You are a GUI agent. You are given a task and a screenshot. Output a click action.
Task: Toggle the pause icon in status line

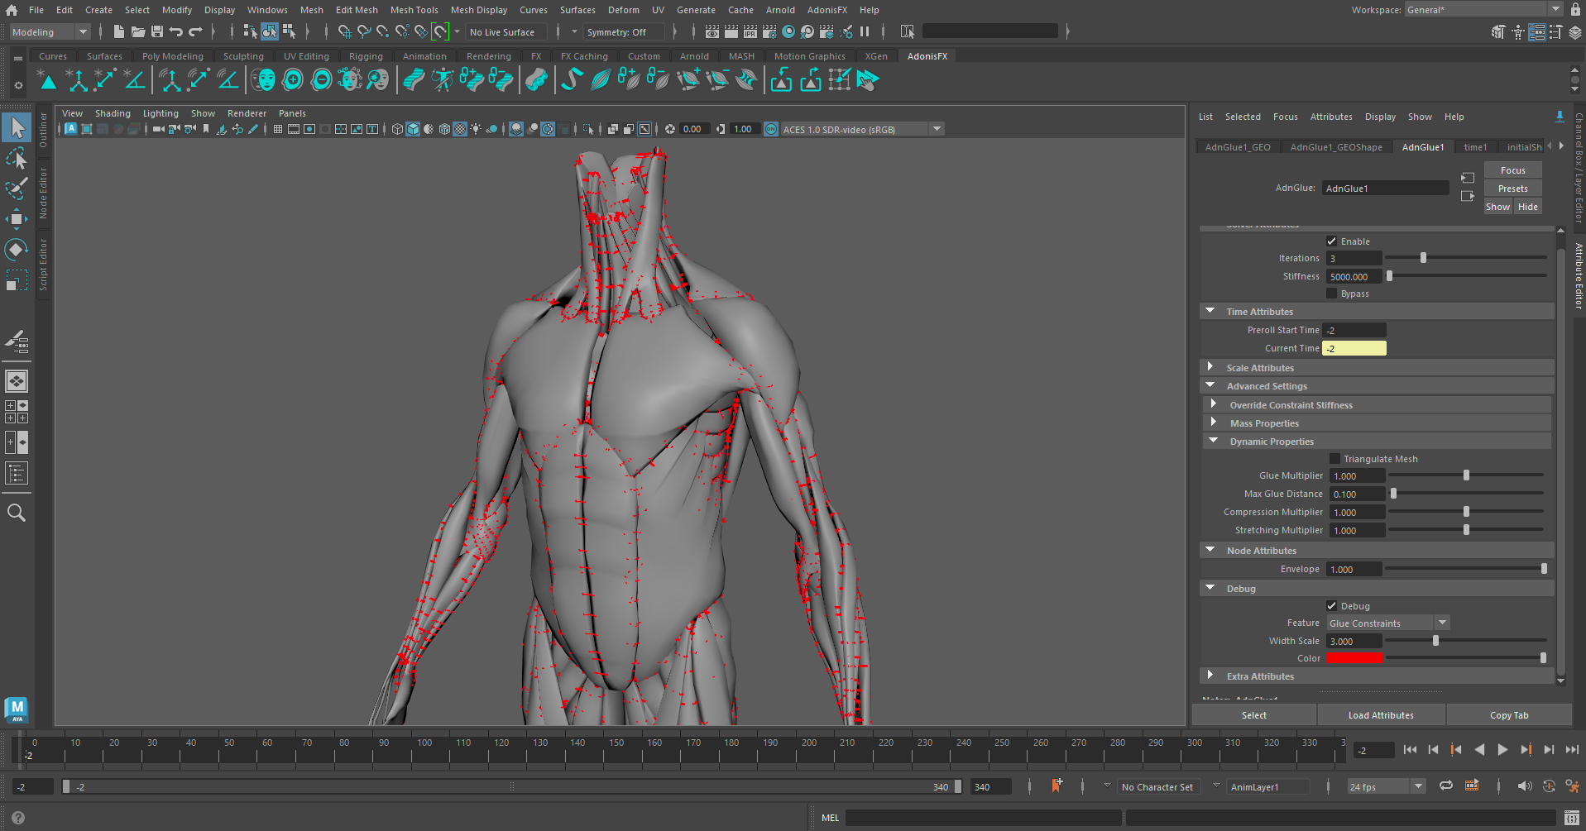[865, 32]
